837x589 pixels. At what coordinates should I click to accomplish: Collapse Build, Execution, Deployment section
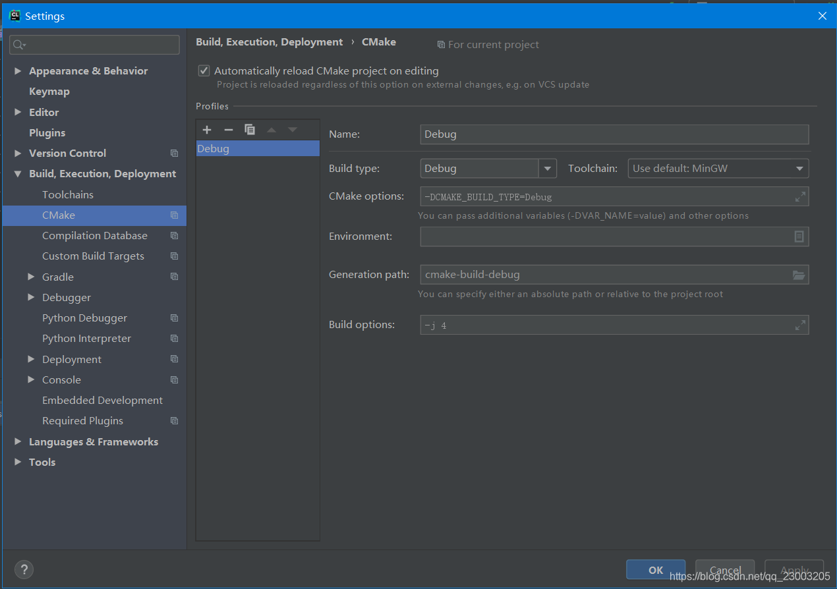pos(18,174)
